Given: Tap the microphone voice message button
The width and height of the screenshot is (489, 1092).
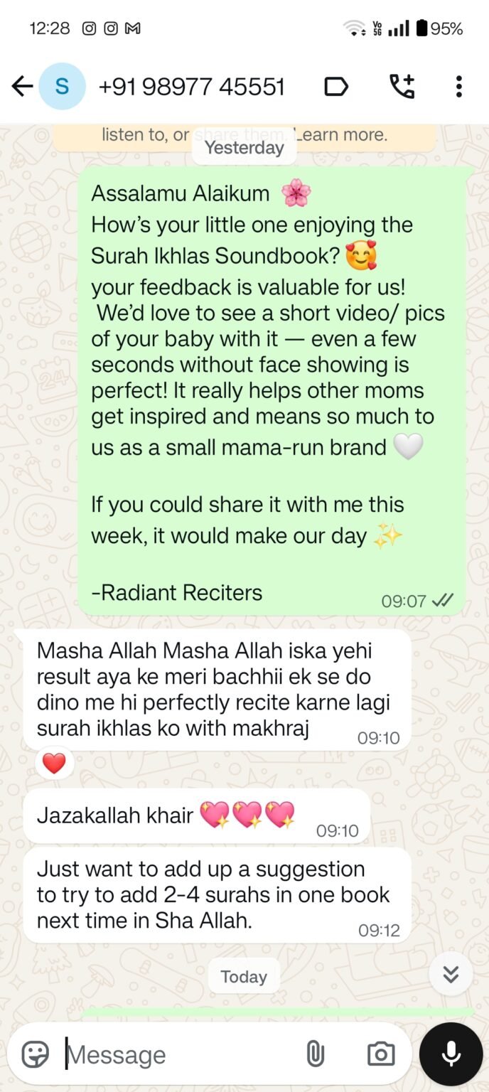Looking at the screenshot, I should (x=451, y=1054).
